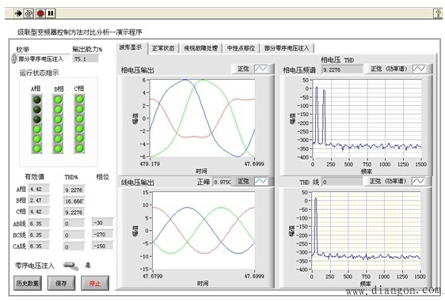Click the lower spectrum legend plot-style icon

point(418,181)
